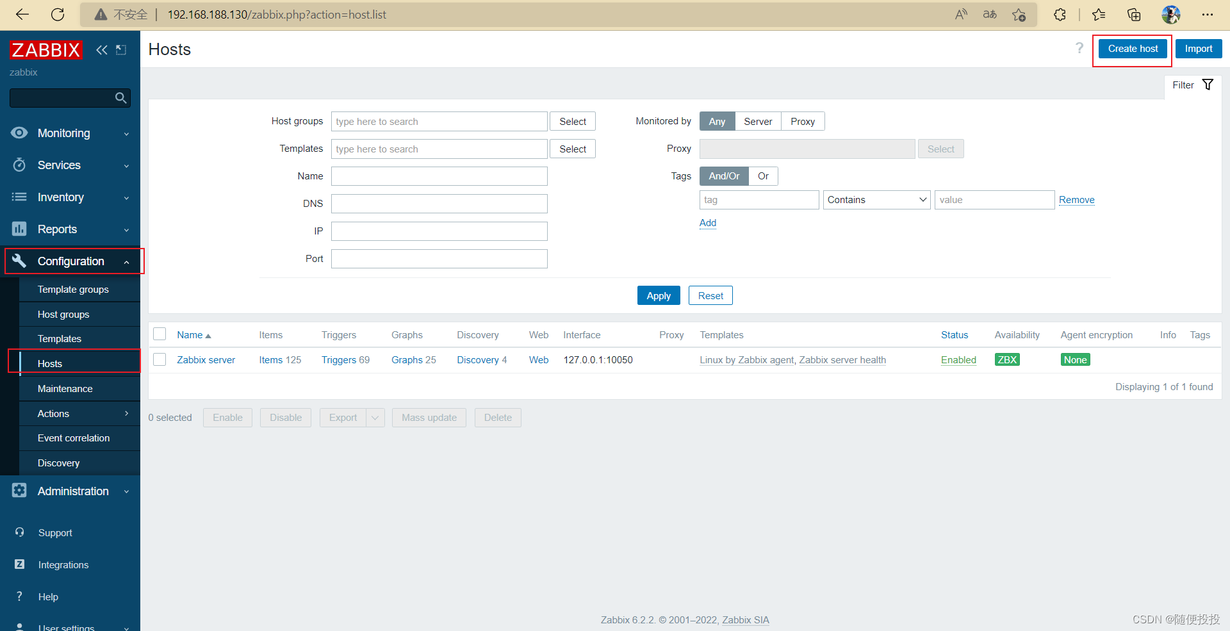The height and width of the screenshot is (631, 1230).
Task: Tick the Zabbix server row checkbox
Action: tap(160, 359)
